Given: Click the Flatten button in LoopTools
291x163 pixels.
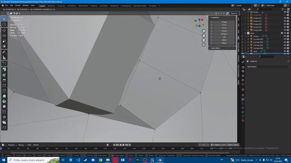Looking at the screenshot, I should click(224, 31).
